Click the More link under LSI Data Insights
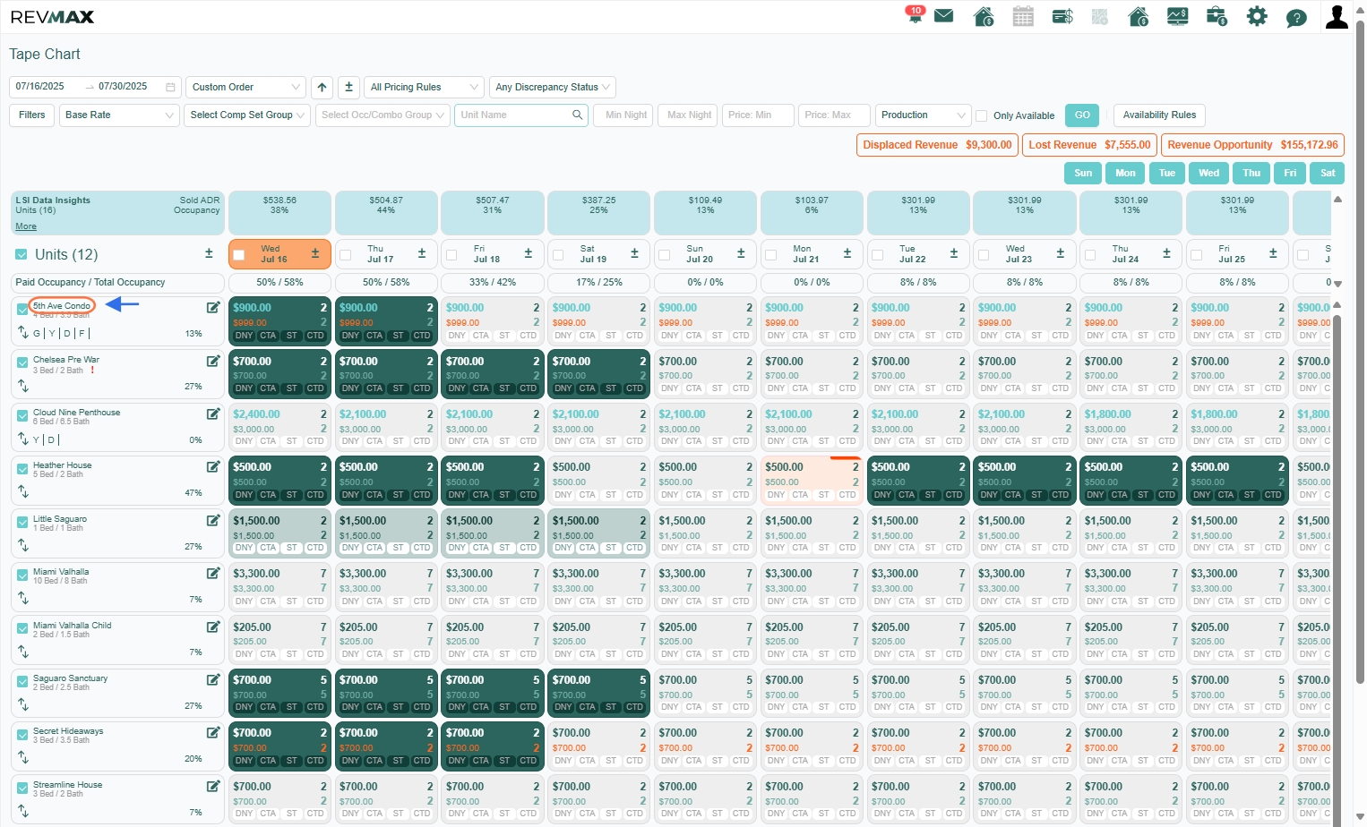This screenshot has width=1367, height=827. [x=26, y=226]
